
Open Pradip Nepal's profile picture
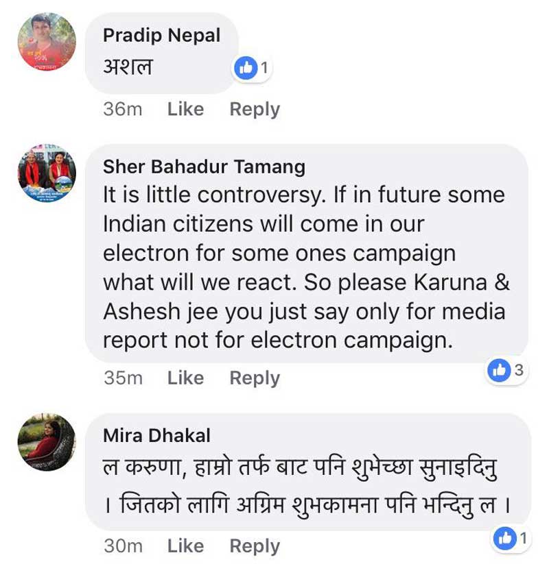click(x=47, y=42)
